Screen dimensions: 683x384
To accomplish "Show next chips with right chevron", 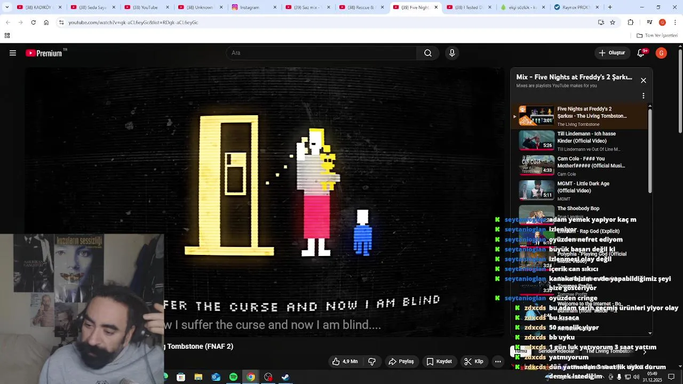I will 645,351.
